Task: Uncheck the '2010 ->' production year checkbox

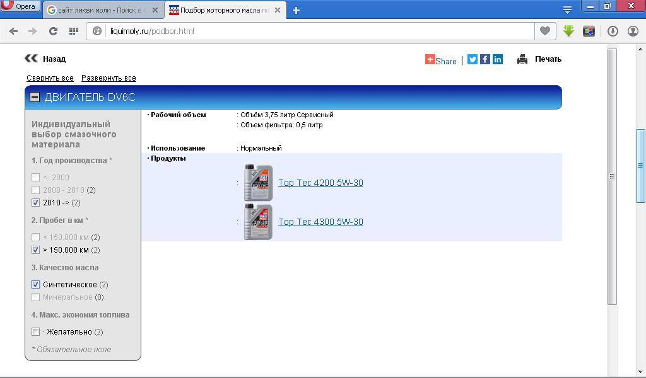Action: (36, 203)
